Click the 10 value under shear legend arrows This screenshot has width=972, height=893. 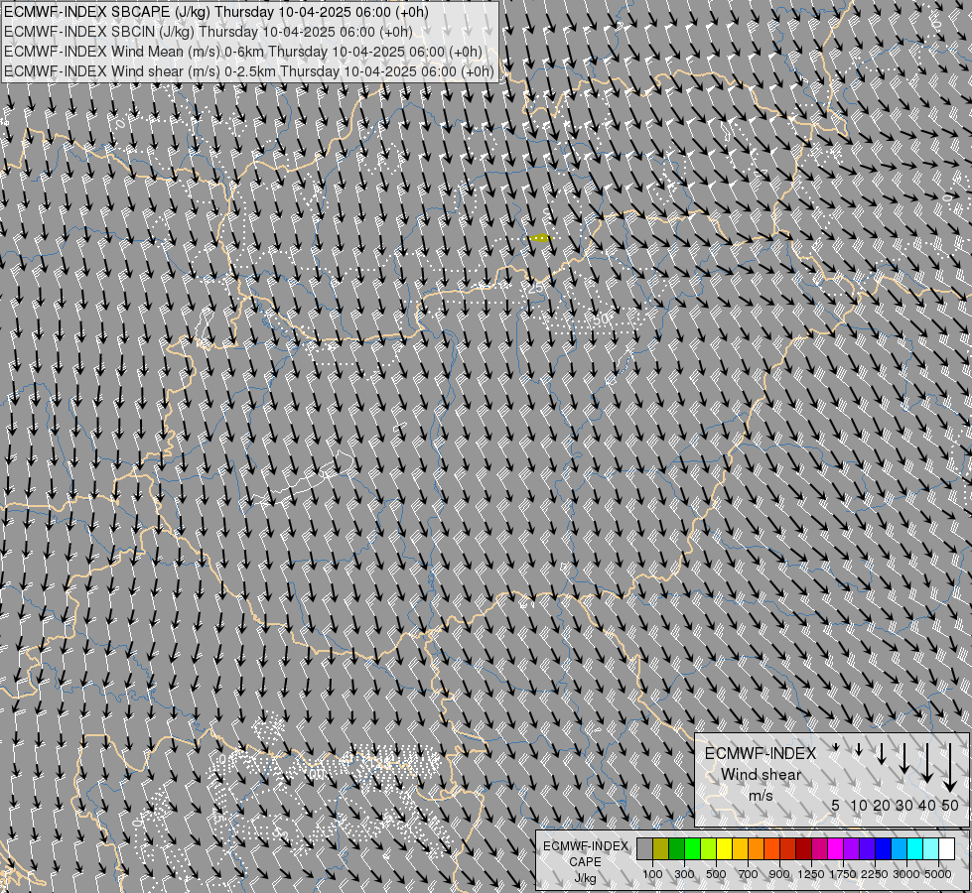click(859, 805)
